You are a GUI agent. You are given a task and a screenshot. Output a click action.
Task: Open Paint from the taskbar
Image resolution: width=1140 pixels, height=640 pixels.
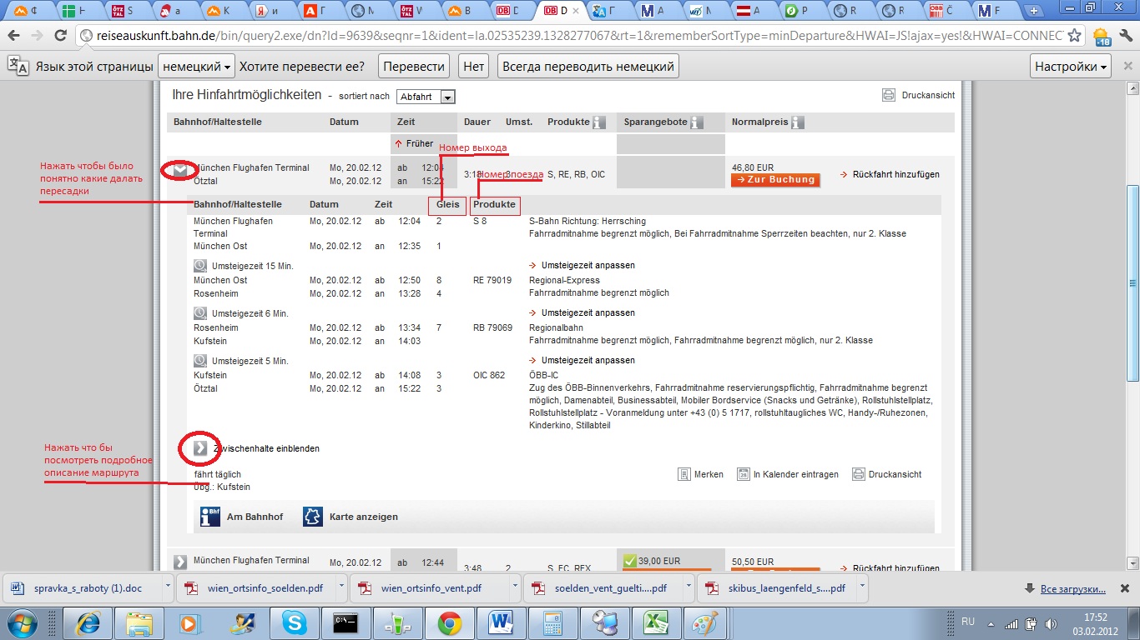pos(705,622)
